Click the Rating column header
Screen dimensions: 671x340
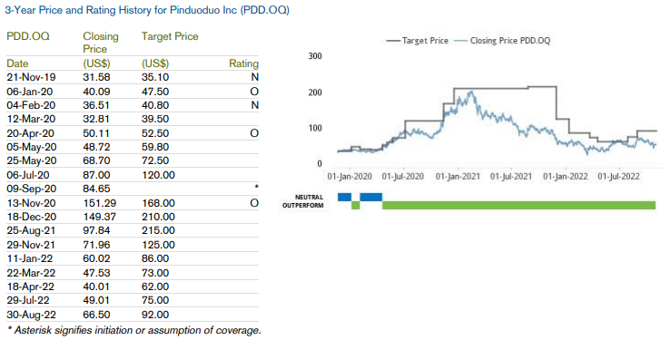244,63
